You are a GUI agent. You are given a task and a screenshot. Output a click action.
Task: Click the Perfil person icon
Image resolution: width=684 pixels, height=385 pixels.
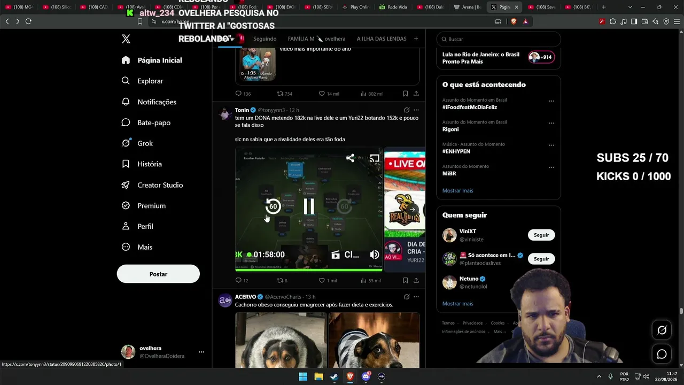[x=126, y=226]
